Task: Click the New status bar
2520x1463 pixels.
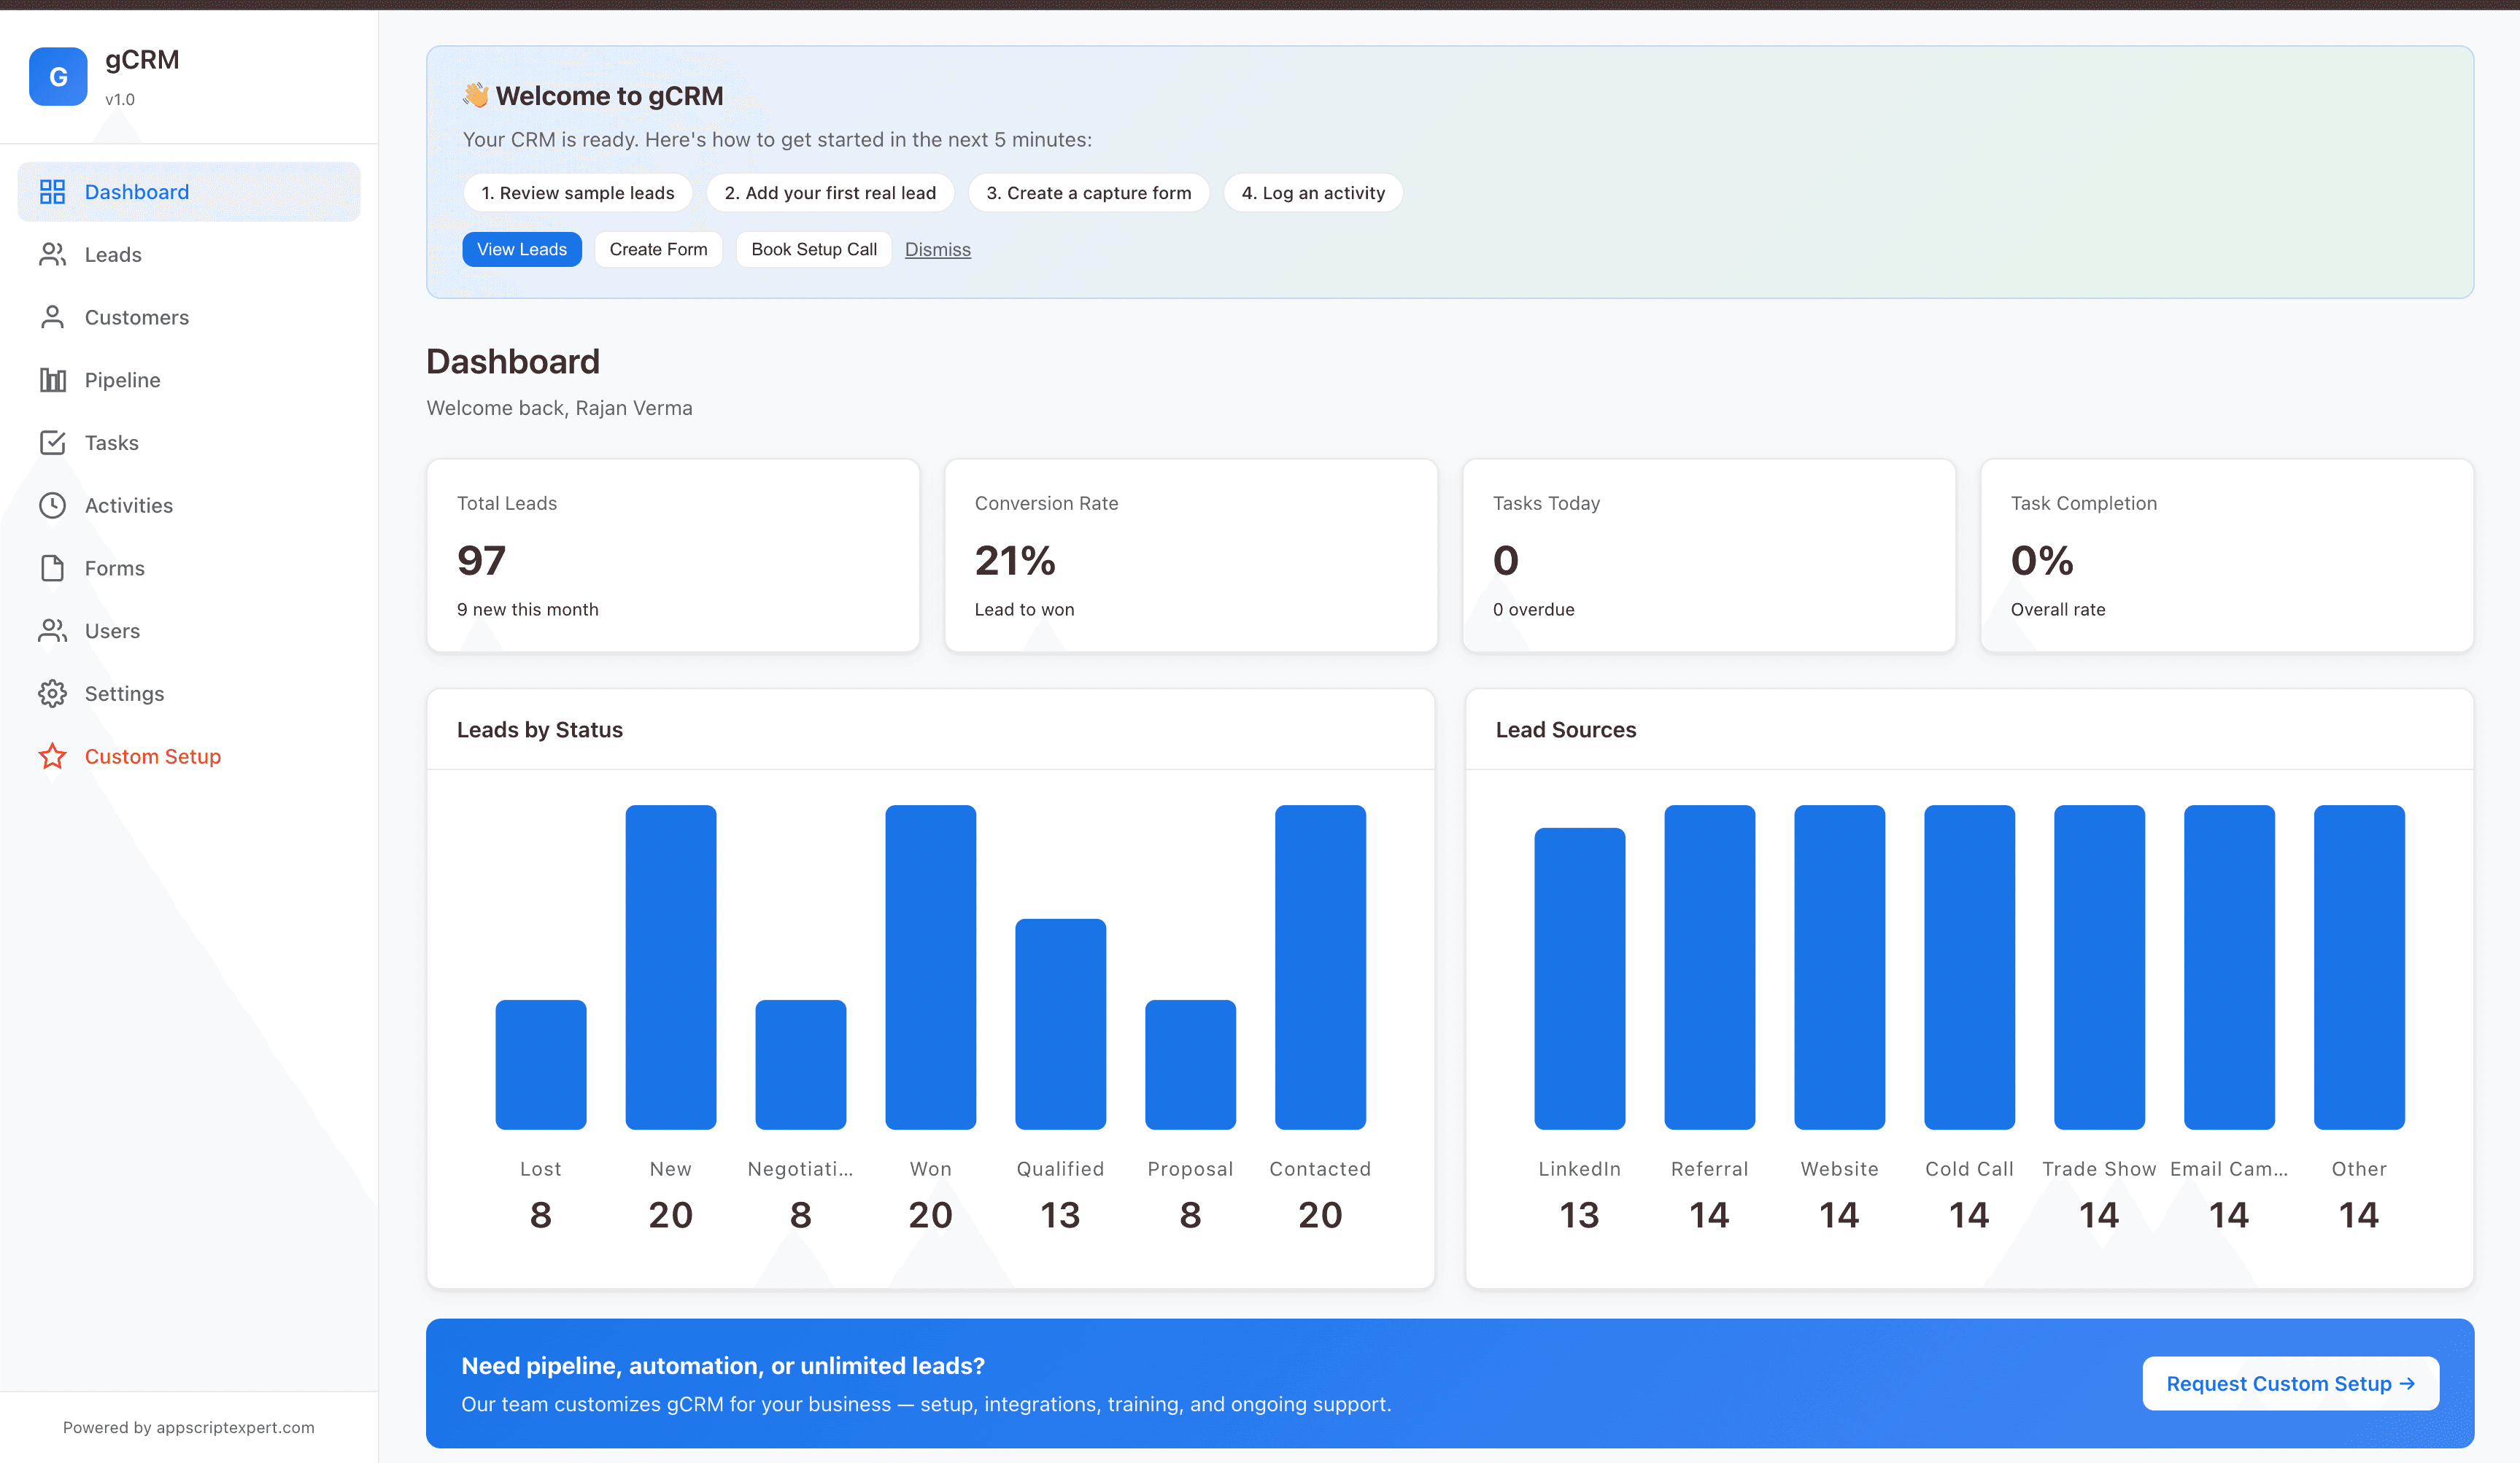Action: 671,967
